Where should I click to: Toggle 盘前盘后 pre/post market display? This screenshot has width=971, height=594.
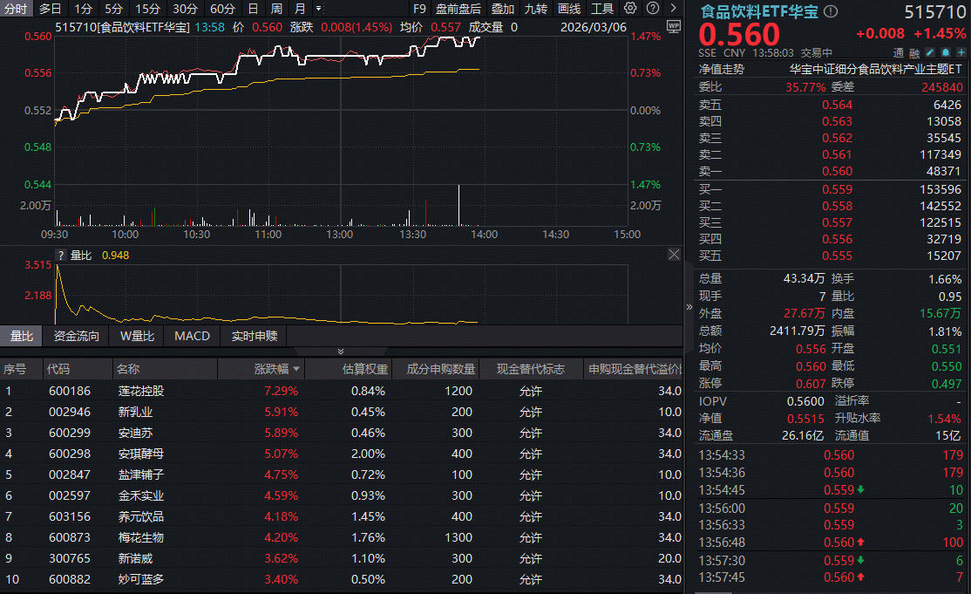tap(458, 9)
